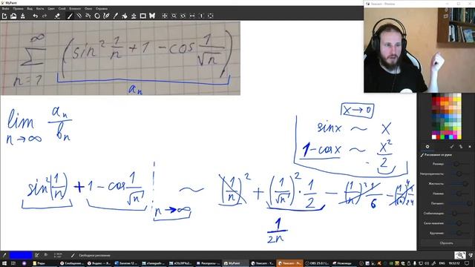Image resolution: width=475 pixels, height=267 pixels.
Task: Switch to MyPaint in the taskbar
Action: click(232, 263)
